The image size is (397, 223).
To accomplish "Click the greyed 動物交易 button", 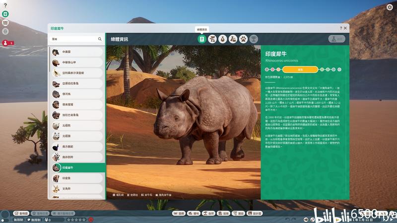I will pyautogui.click(x=40, y=214).
